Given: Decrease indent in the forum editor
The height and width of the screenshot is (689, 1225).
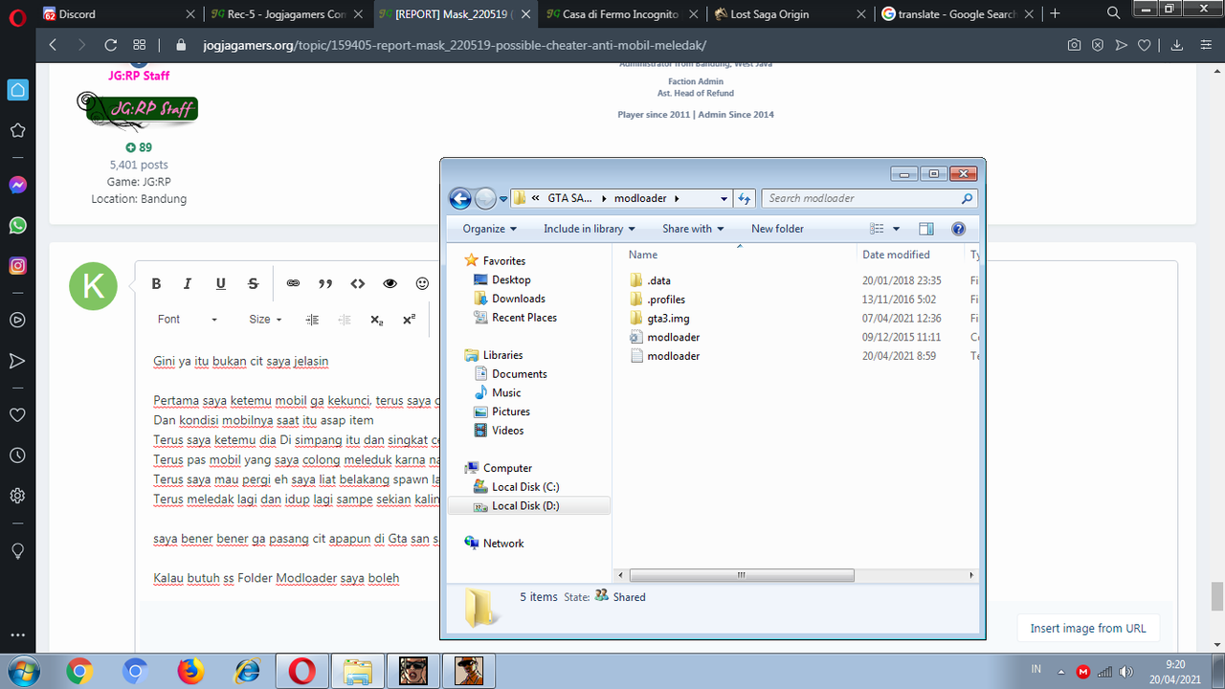Looking at the screenshot, I should tap(345, 320).
